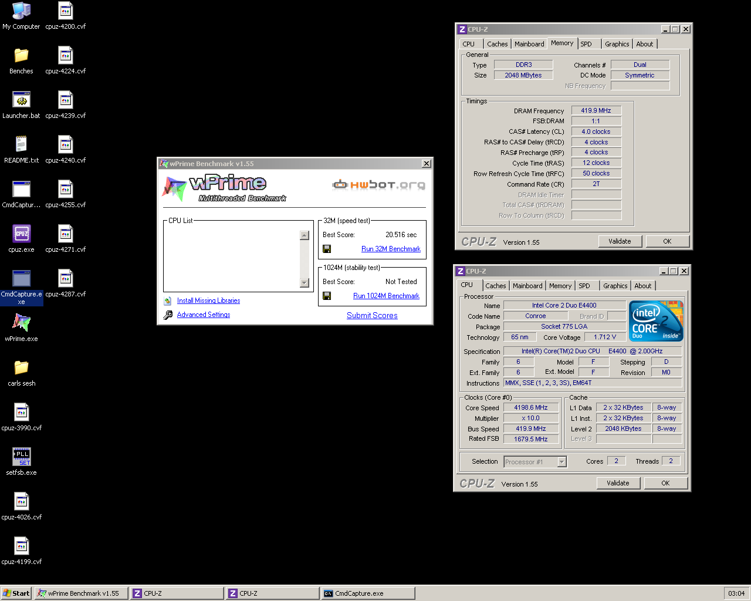Click Run 1024M Benchmark link

pos(386,296)
